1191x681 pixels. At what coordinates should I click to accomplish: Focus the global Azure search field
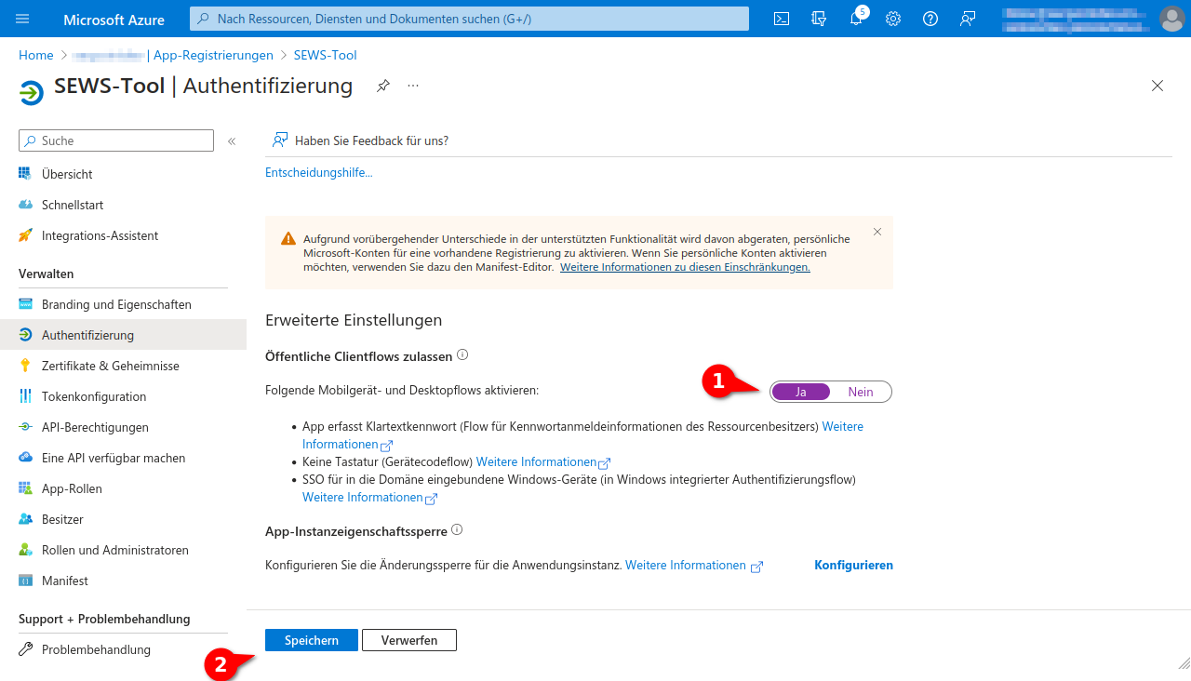469,19
